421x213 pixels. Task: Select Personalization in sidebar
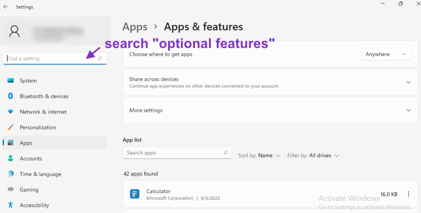point(55,127)
